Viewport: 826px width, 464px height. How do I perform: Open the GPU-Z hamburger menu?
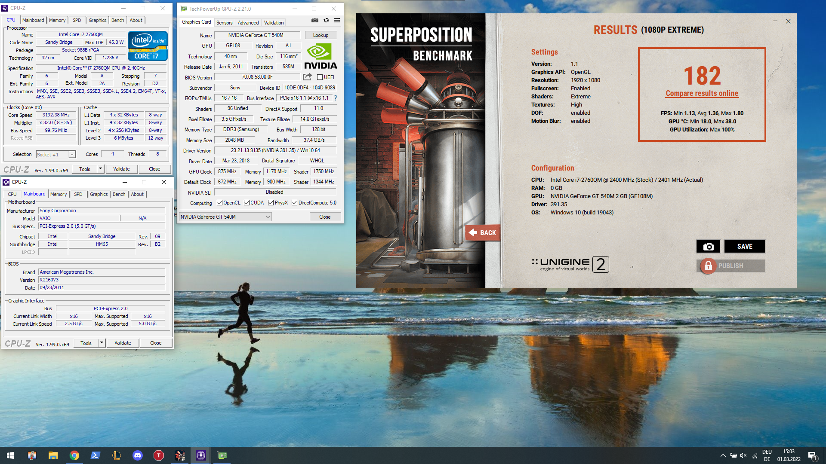pyautogui.click(x=337, y=20)
